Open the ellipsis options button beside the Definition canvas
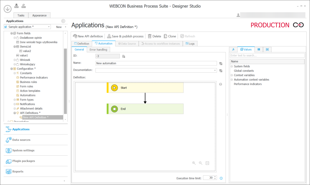 click(221, 84)
